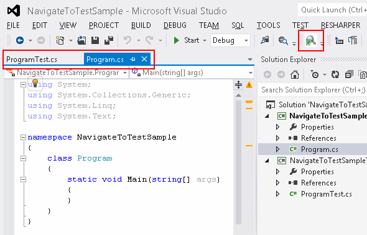The width and height of the screenshot is (367, 235).
Task: Open the open-documents list arrow beside the tabs
Action: 250,60
